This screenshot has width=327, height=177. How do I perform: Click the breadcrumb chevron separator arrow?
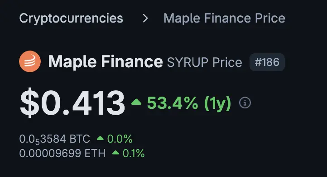[x=145, y=19]
